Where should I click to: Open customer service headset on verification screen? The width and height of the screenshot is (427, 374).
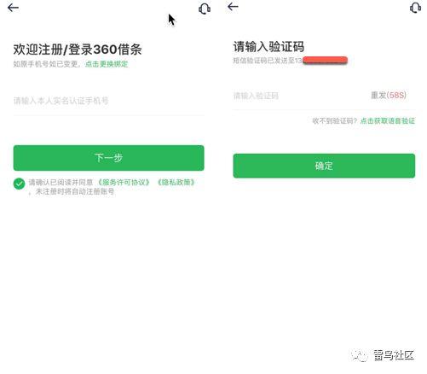pos(415,8)
